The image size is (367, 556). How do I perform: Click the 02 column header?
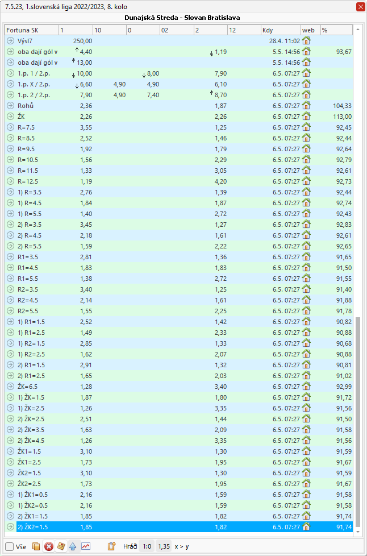tap(177, 30)
